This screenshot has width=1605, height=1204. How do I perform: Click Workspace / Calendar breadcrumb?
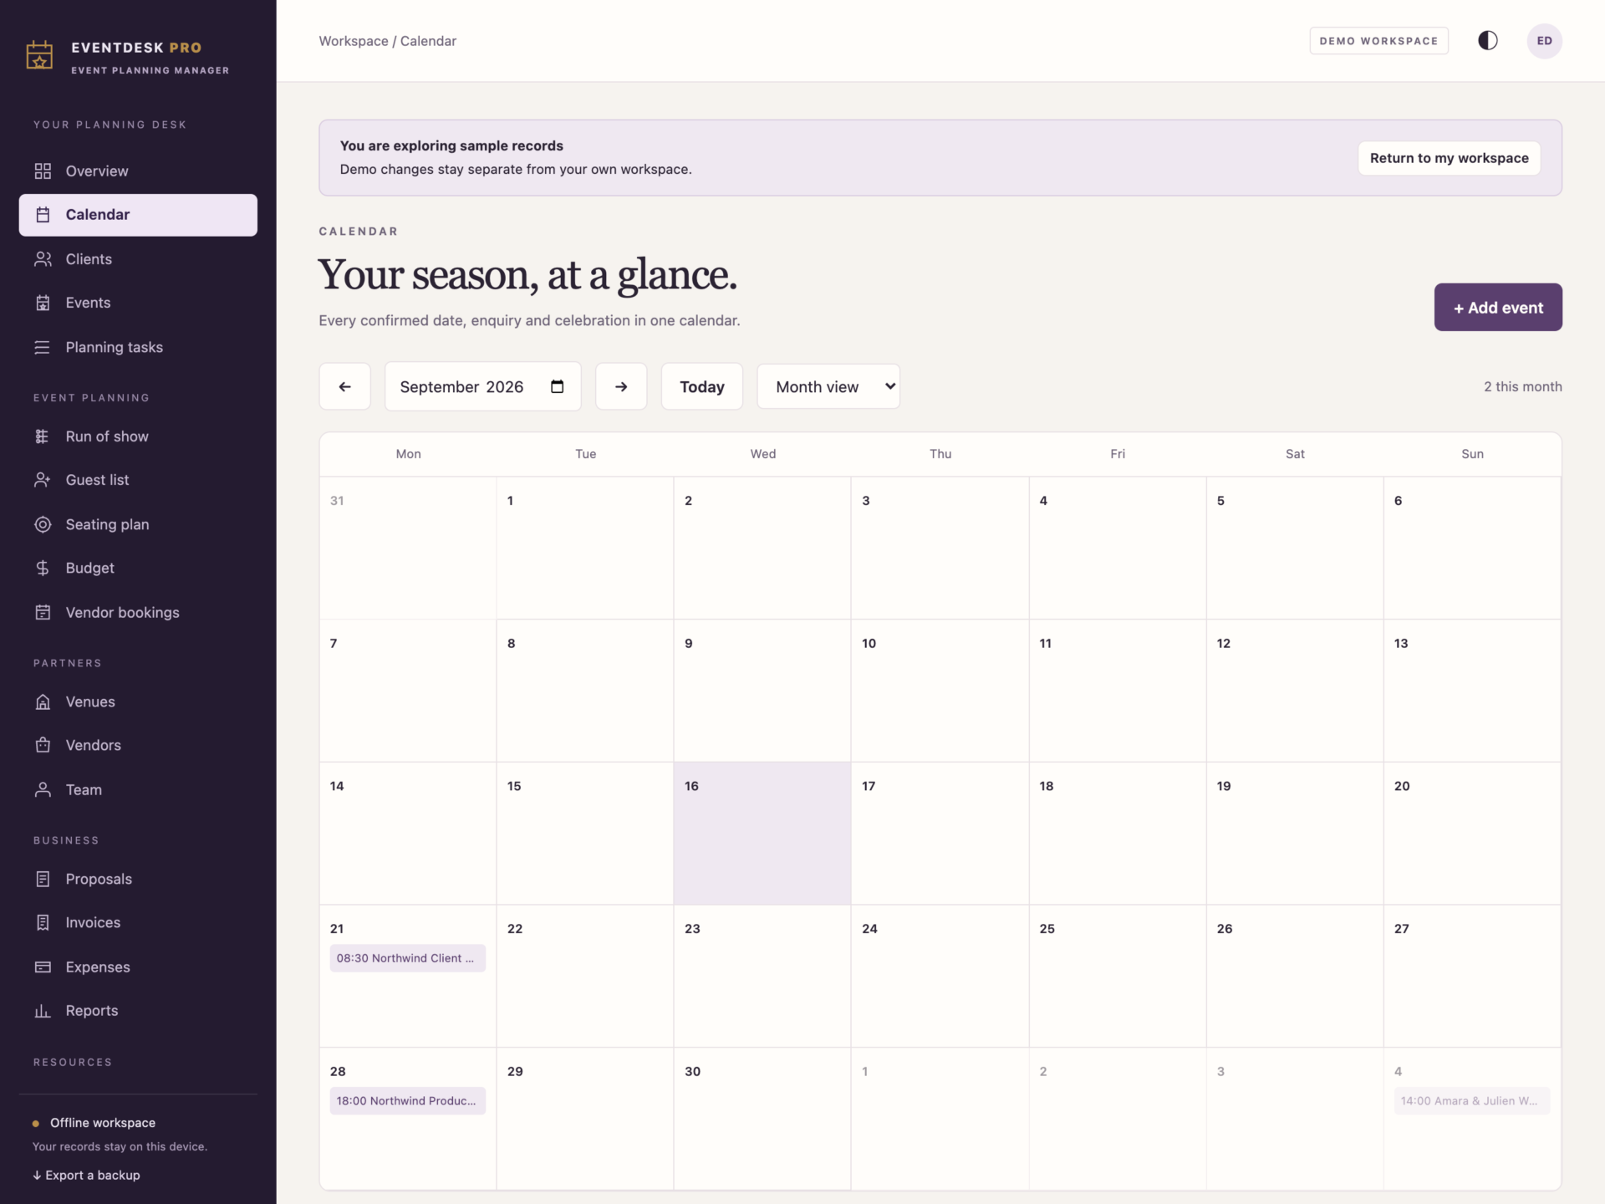tap(387, 41)
